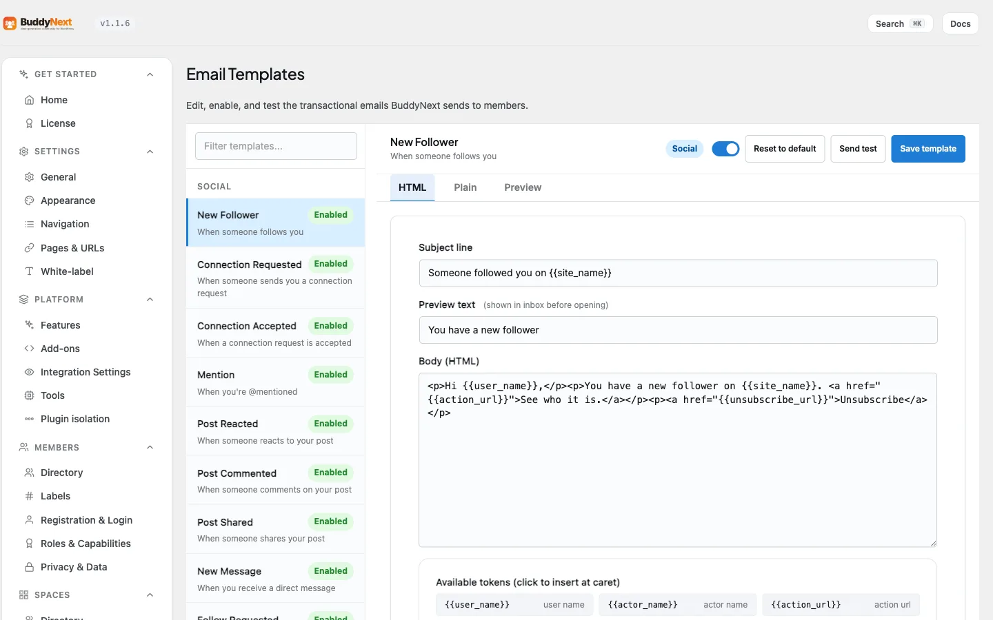Click the Preview text field

[678, 330]
